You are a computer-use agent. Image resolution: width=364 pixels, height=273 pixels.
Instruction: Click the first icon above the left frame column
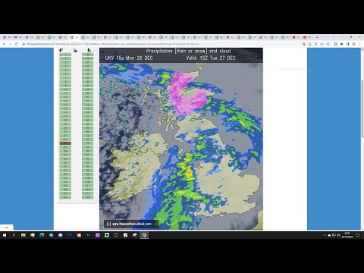click(61, 50)
